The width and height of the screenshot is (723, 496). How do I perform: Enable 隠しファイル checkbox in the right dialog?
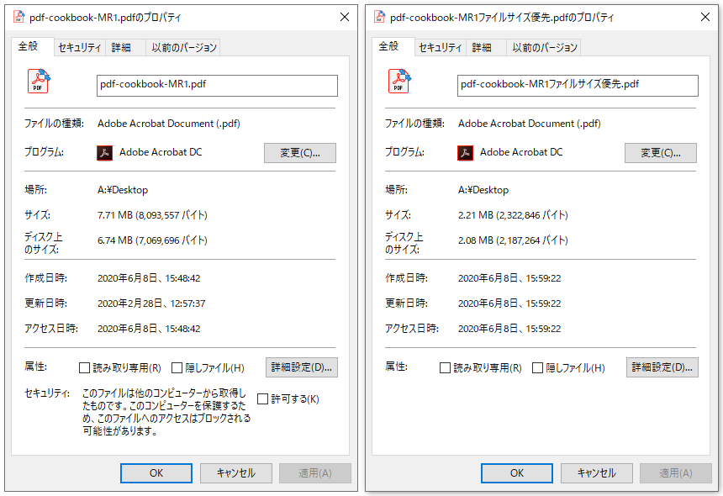coord(538,367)
